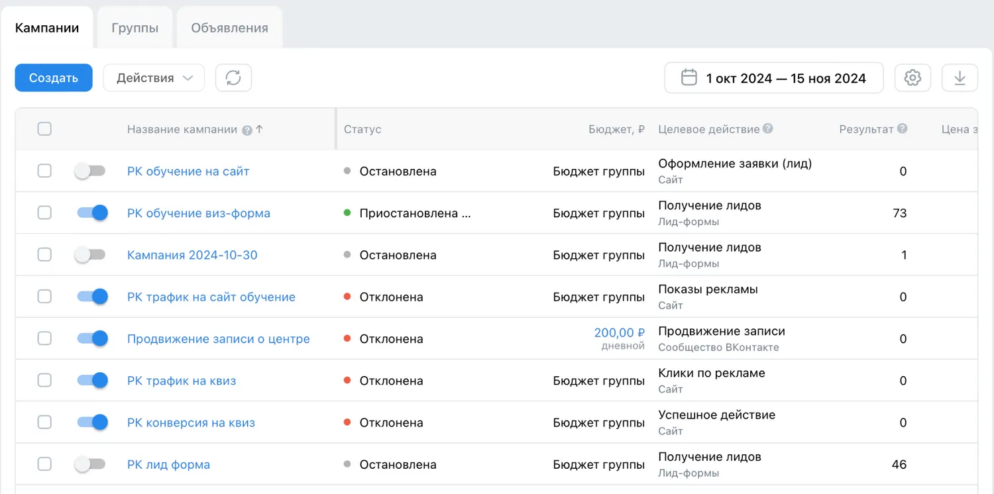Check the box for РК конверсия на квиз
The image size is (994, 494).
44,422
